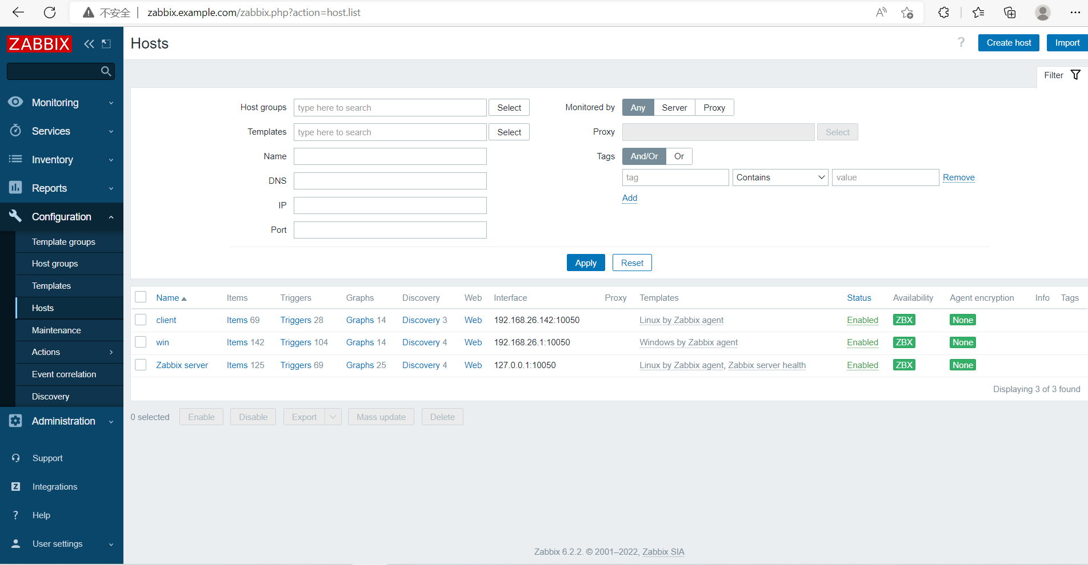This screenshot has height=565, width=1088.
Task: Click the Reports chart icon
Action: pos(15,188)
